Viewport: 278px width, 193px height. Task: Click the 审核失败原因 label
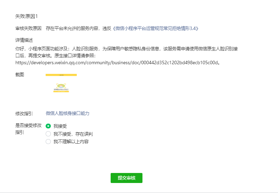(x=28, y=28)
